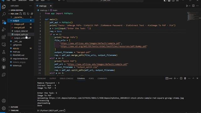Click New Folder icon in PDF_CON header
201x113 pixels.
pos(24,14)
